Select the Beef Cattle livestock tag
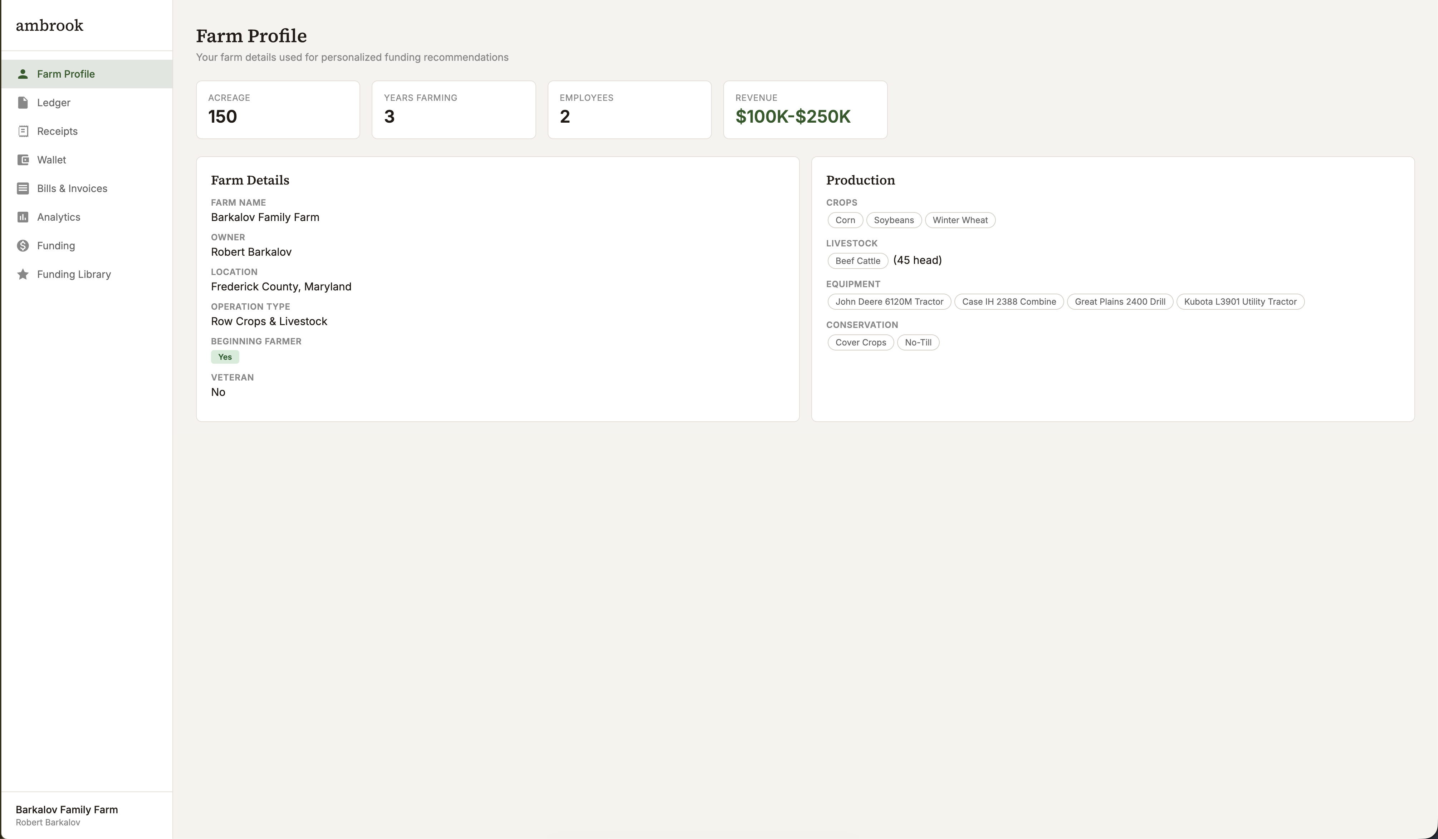The width and height of the screenshot is (1438, 839). 857,261
